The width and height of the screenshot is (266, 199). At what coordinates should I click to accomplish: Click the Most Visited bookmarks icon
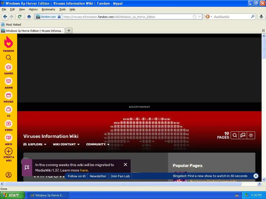[3, 24]
